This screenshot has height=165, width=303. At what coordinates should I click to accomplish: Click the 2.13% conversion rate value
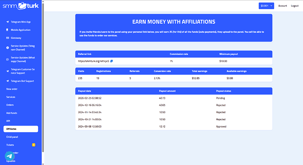[x=157, y=78]
